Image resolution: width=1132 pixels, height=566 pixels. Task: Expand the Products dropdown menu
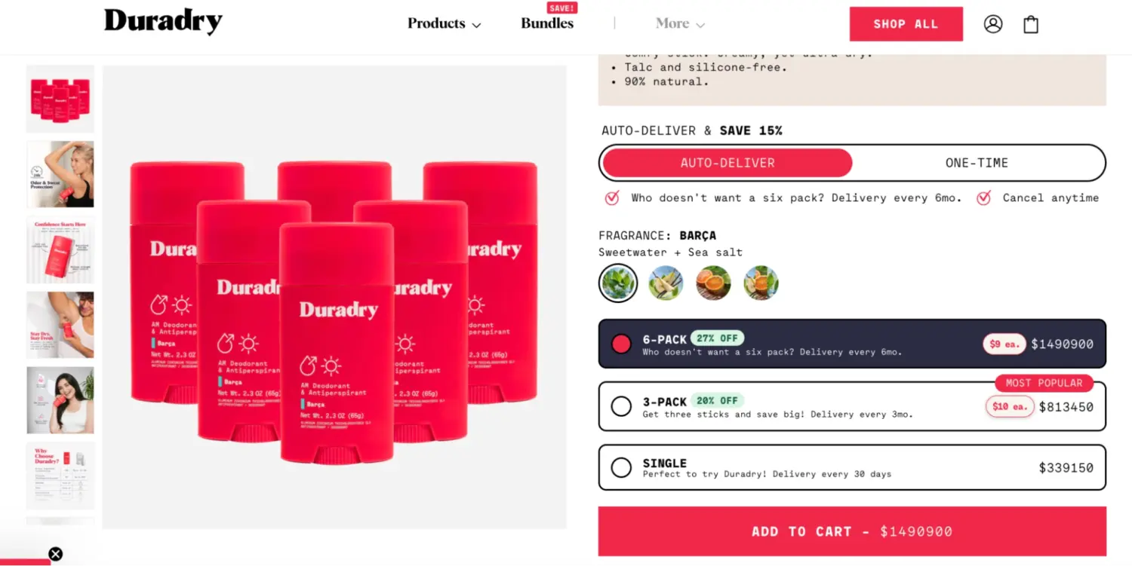click(x=444, y=24)
